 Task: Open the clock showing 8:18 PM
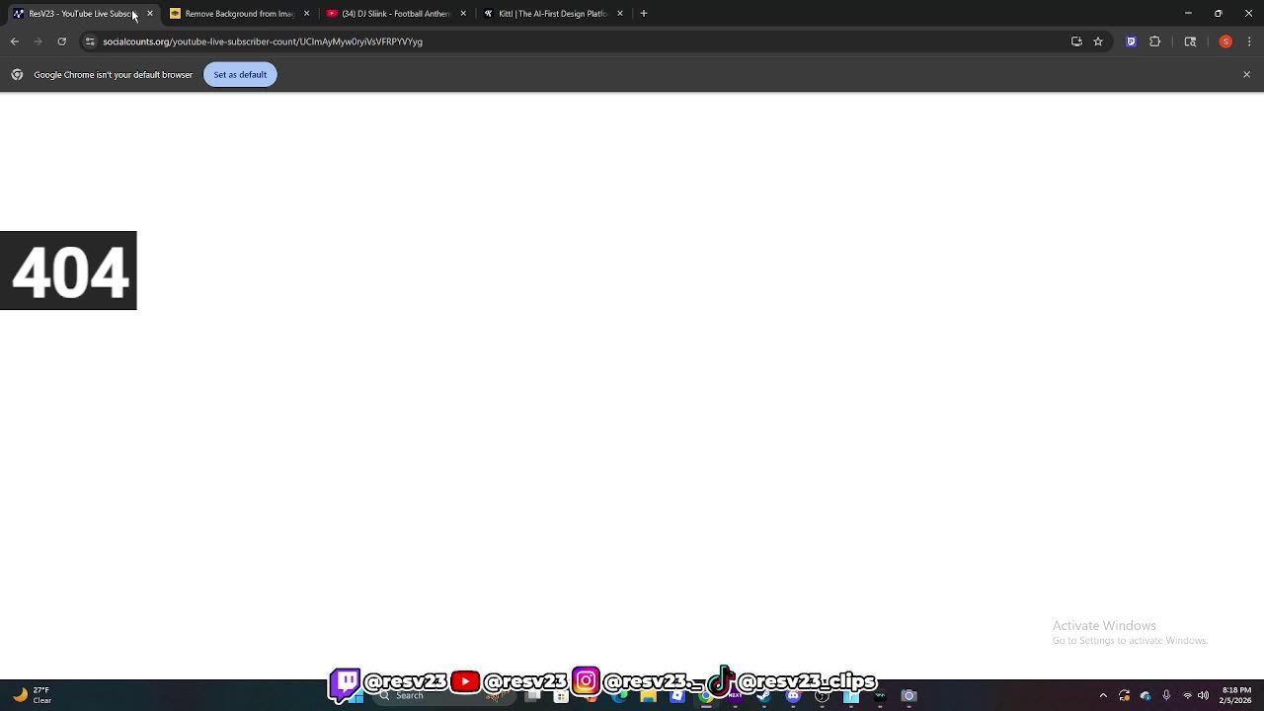[x=1236, y=695]
